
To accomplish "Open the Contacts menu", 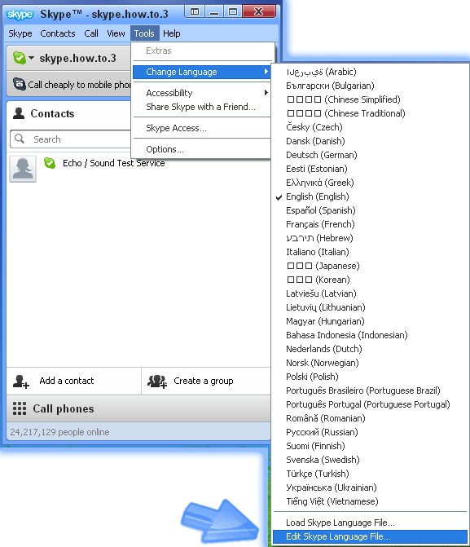I will [x=58, y=33].
